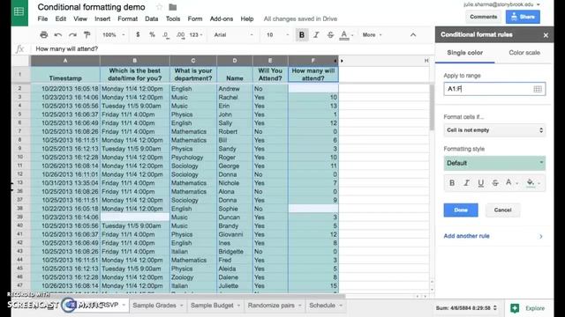Switch to the Schedule sheet
The height and width of the screenshot is (317, 565).
tap(322, 306)
